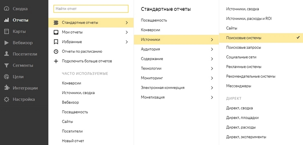Select Посещаемость under Стандартные отчеты
Image resolution: width=303 pixels, height=145 pixels.
[x=154, y=20]
